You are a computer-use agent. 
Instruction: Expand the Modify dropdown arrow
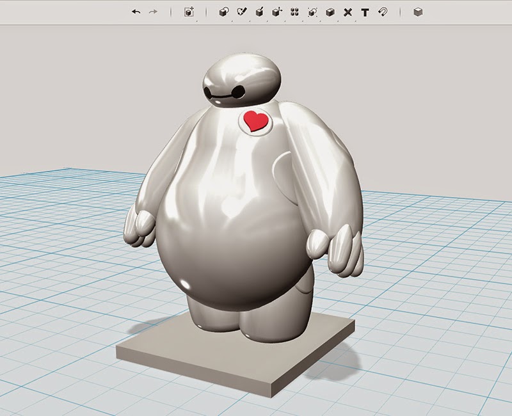coord(285,21)
